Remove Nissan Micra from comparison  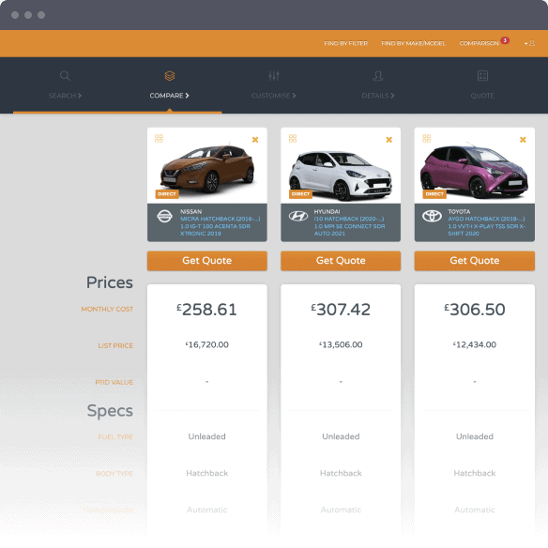click(x=255, y=140)
